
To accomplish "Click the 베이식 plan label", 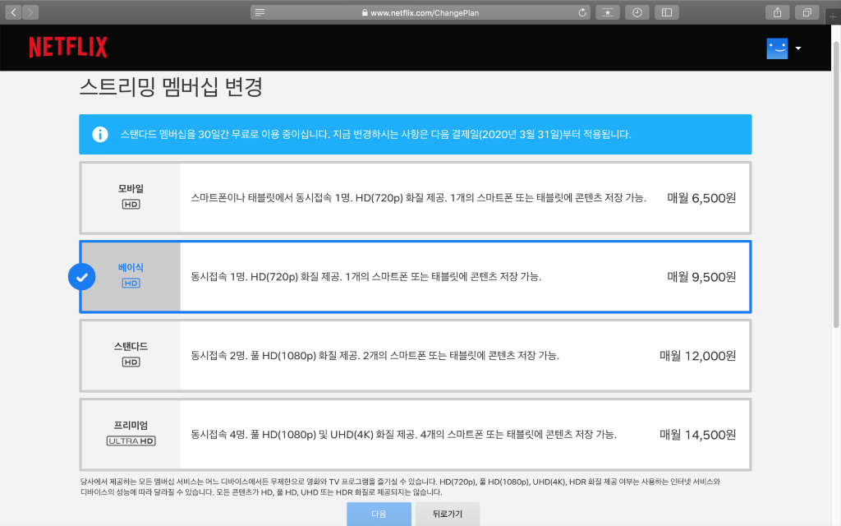I will coord(131,267).
